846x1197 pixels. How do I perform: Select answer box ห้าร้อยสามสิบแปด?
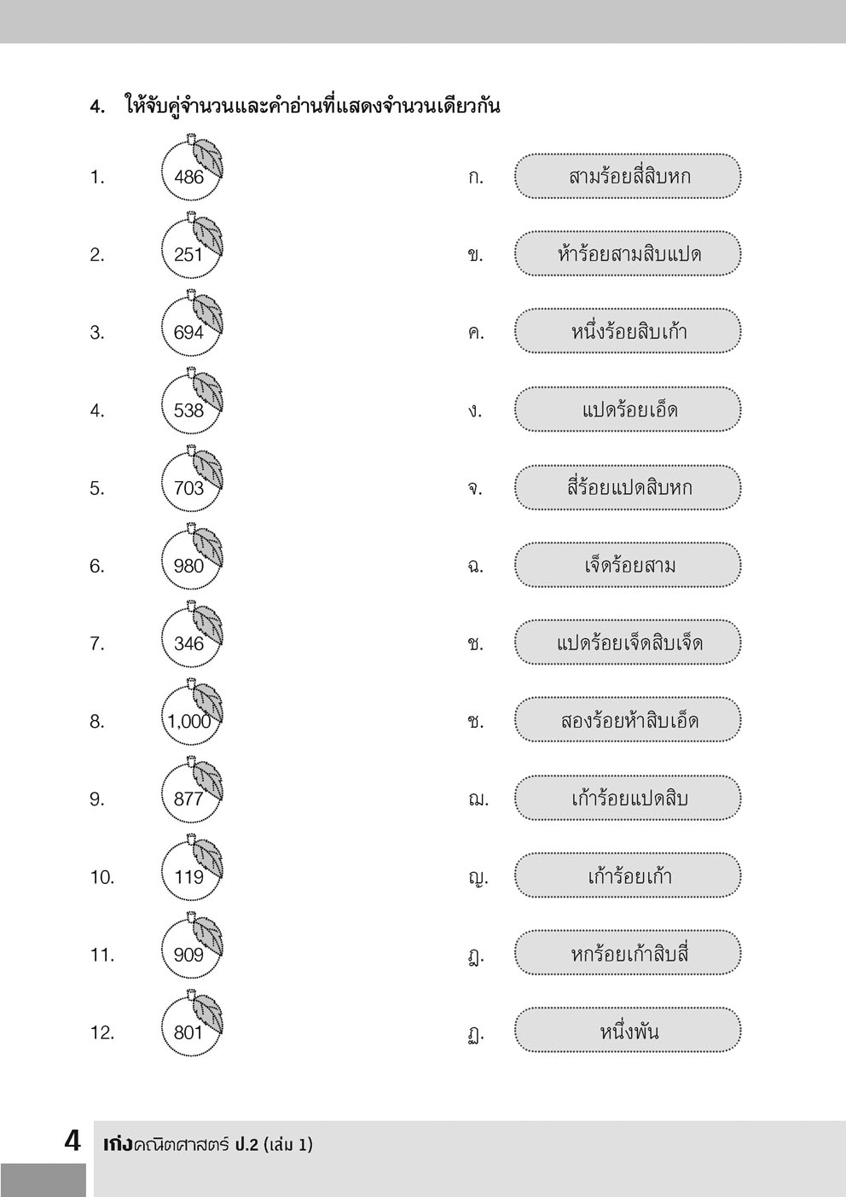(x=628, y=254)
